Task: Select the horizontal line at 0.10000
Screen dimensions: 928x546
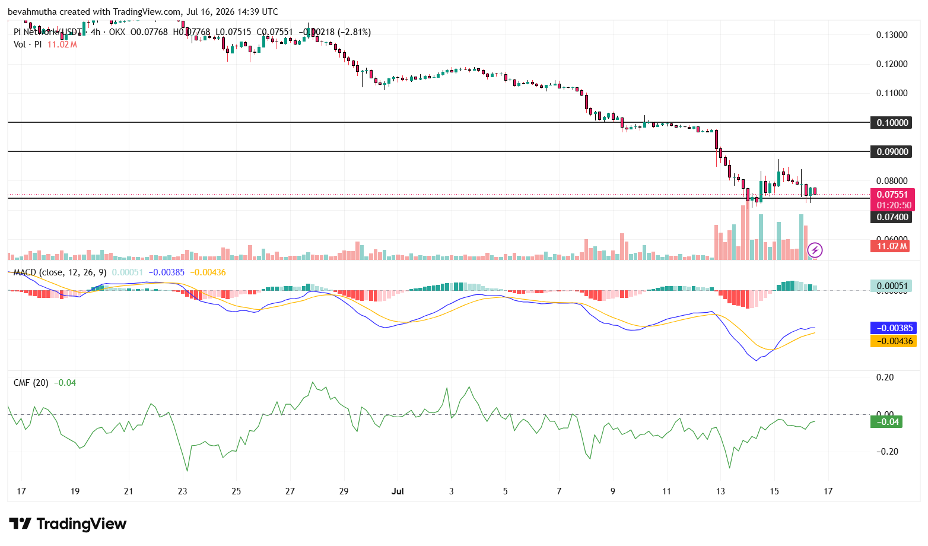Action: (x=438, y=122)
